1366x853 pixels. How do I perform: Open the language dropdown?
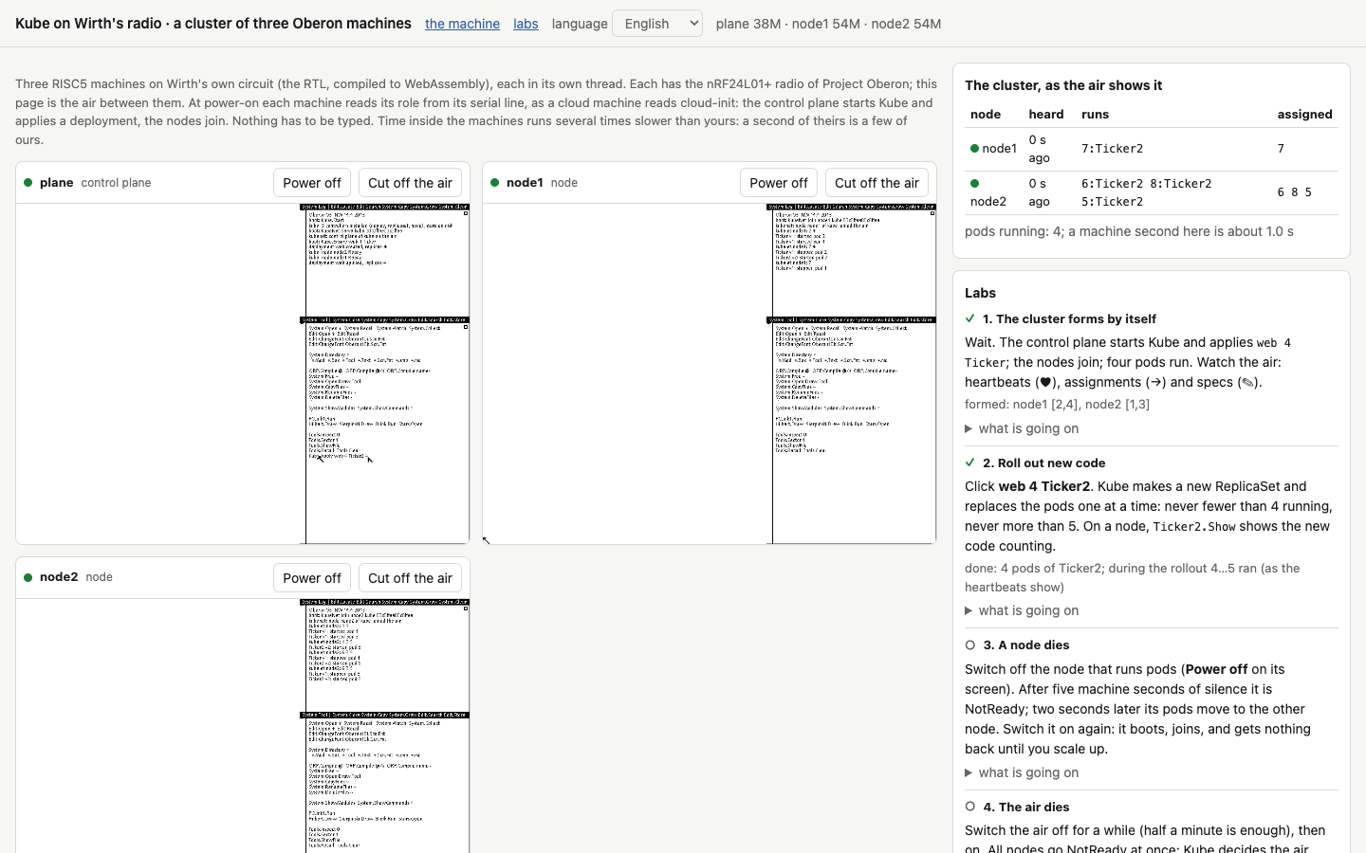(657, 23)
